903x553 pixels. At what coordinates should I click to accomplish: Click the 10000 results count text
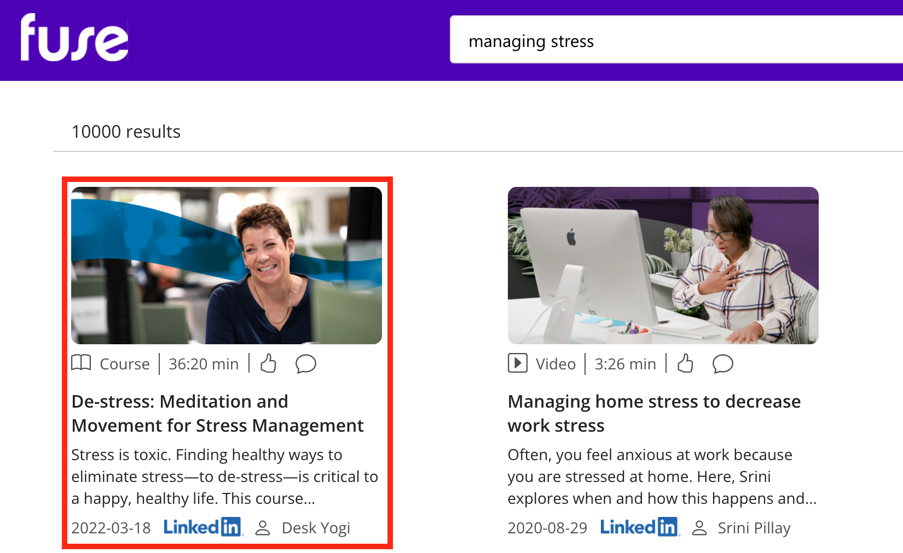pos(126,132)
